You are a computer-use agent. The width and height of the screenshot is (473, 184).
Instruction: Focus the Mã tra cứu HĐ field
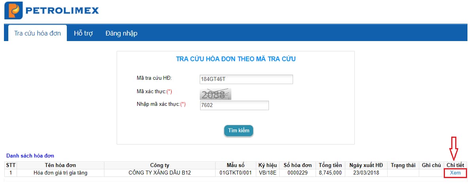pos(246,79)
